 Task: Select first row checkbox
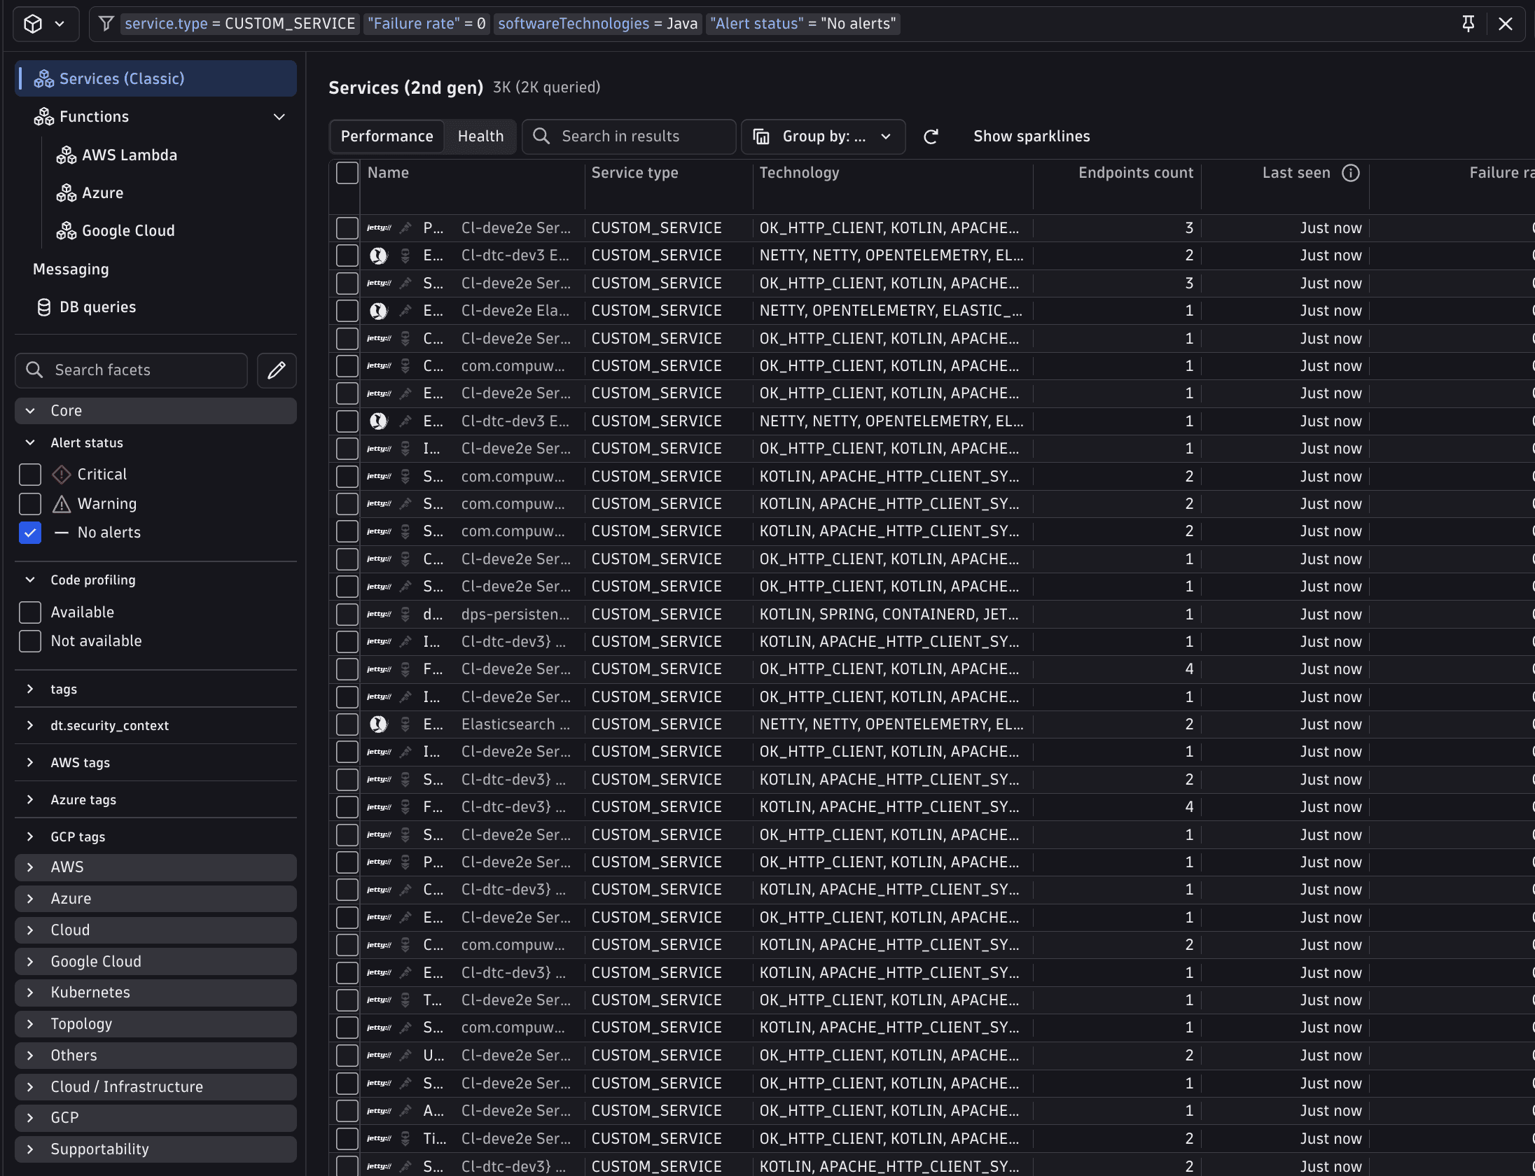click(x=347, y=228)
